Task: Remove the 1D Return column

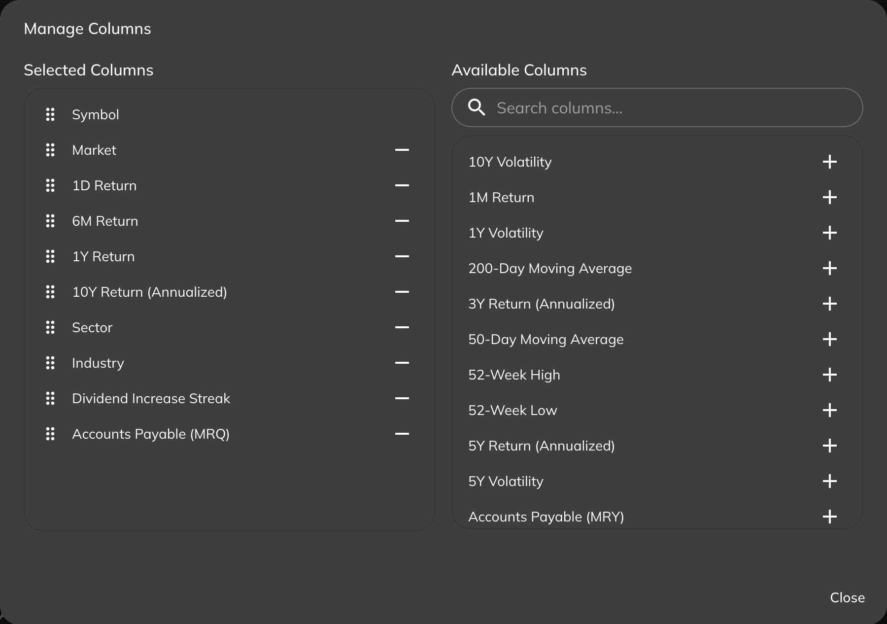Action: point(403,186)
